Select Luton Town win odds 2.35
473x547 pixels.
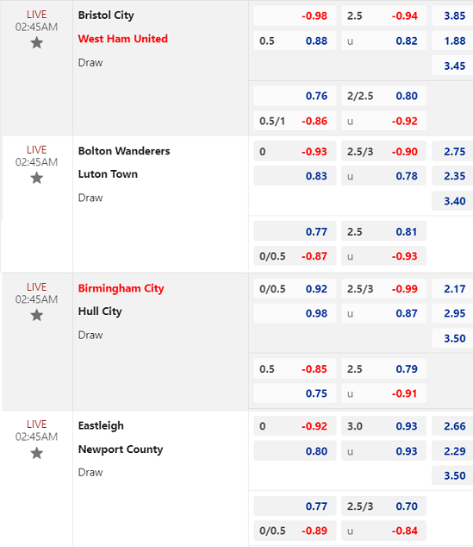click(452, 176)
